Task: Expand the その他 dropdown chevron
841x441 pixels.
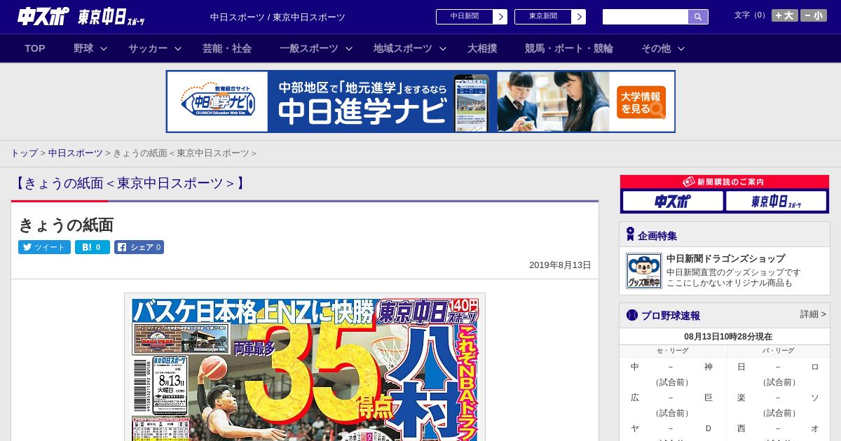Action: pyautogui.click(x=681, y=48)
